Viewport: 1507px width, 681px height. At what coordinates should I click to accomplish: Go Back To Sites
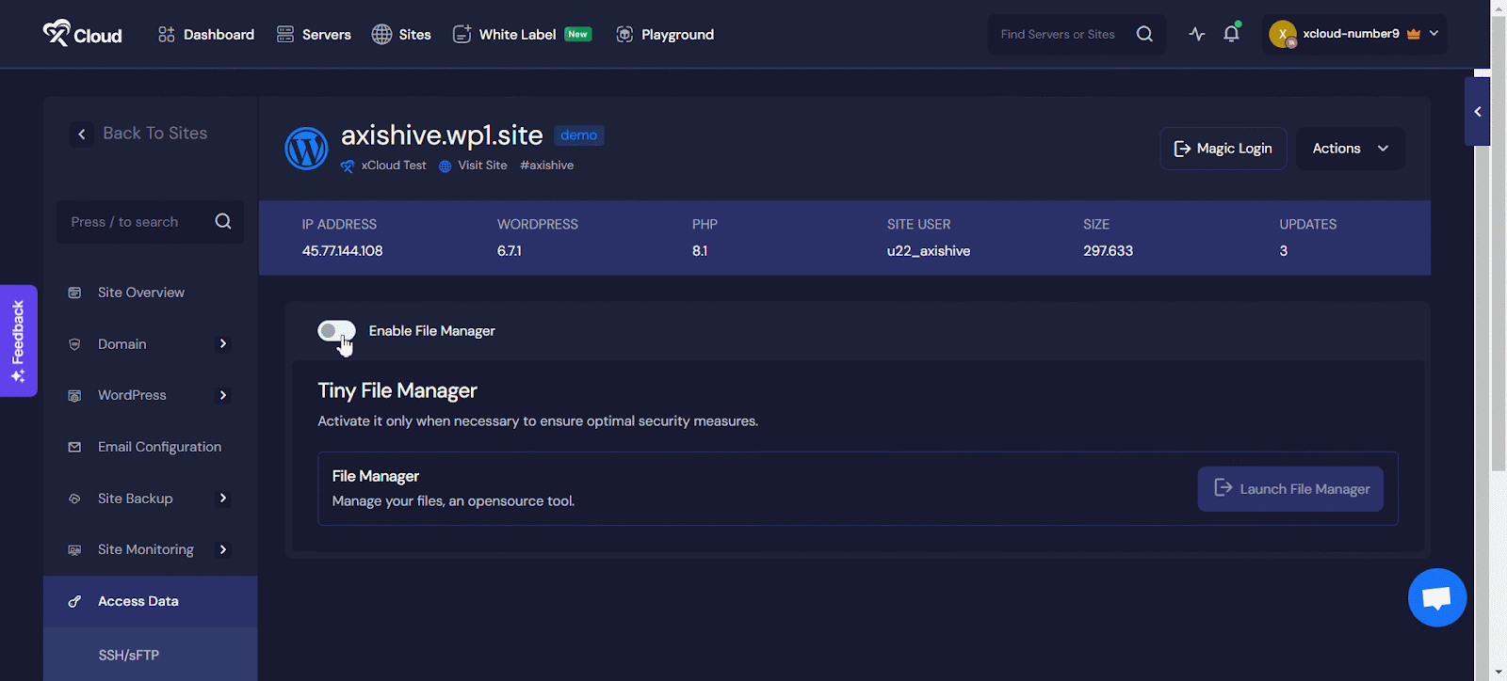pos(154,134)
